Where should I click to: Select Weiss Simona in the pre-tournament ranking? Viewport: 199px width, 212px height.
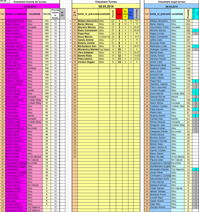[x=16, y=119]
